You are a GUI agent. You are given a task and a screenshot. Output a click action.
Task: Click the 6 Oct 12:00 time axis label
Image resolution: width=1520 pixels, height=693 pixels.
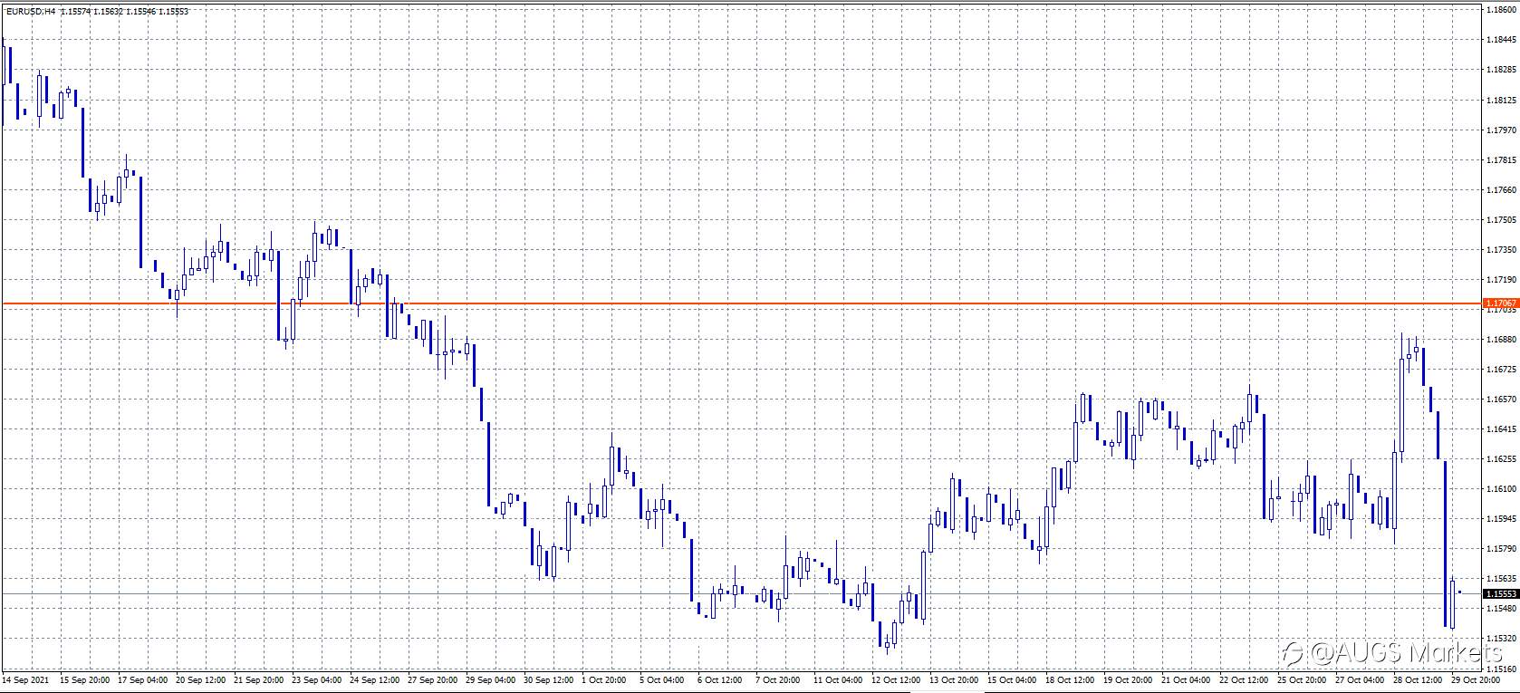click(722, 679)
